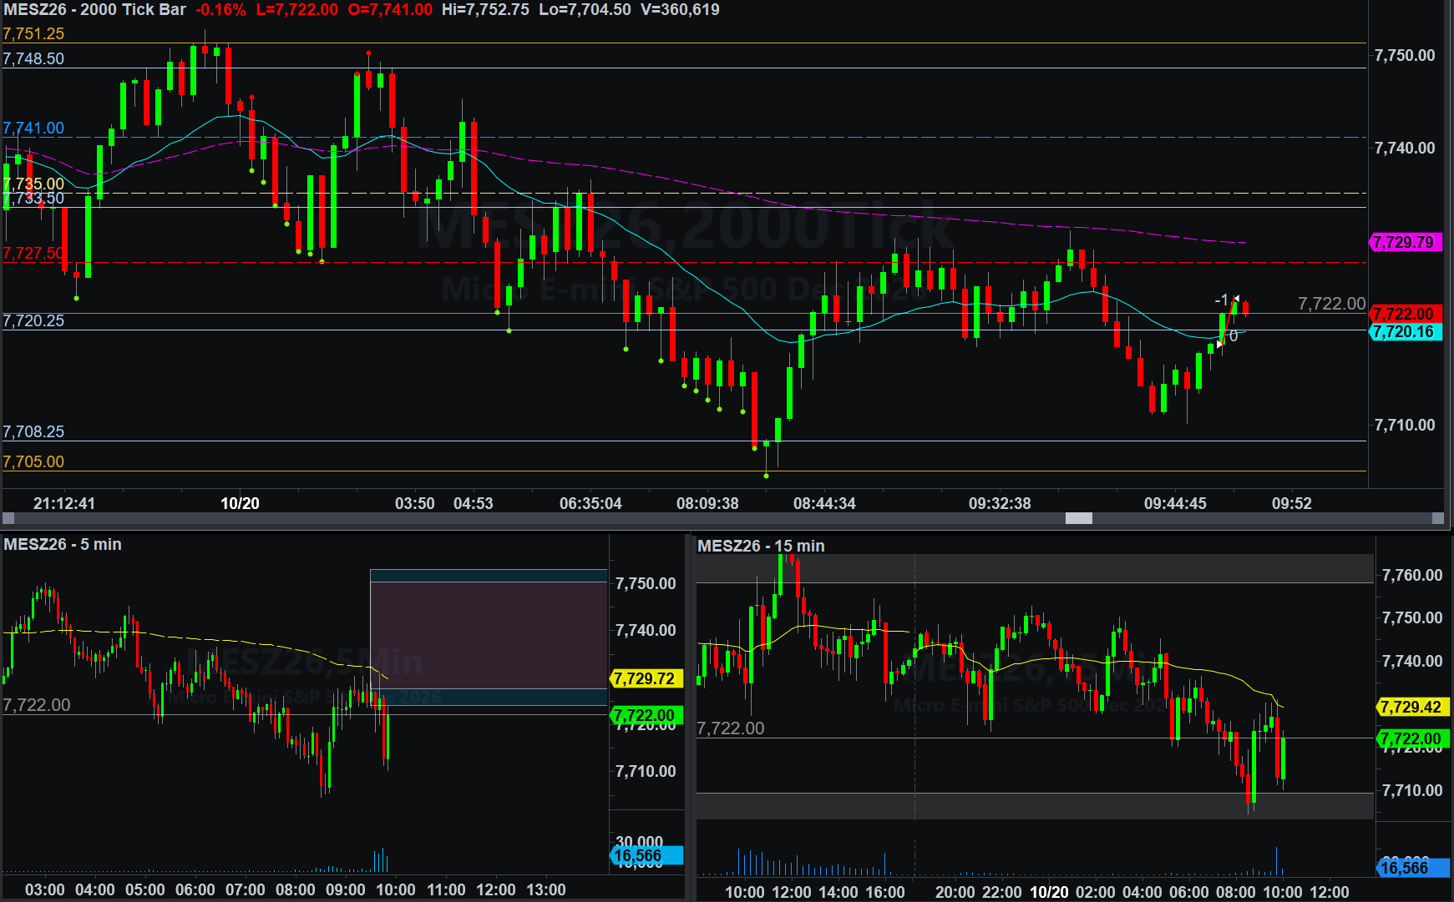
Task: Click the 7,760.00 axis label on 15 min chart
Action: pos(1412,576)
